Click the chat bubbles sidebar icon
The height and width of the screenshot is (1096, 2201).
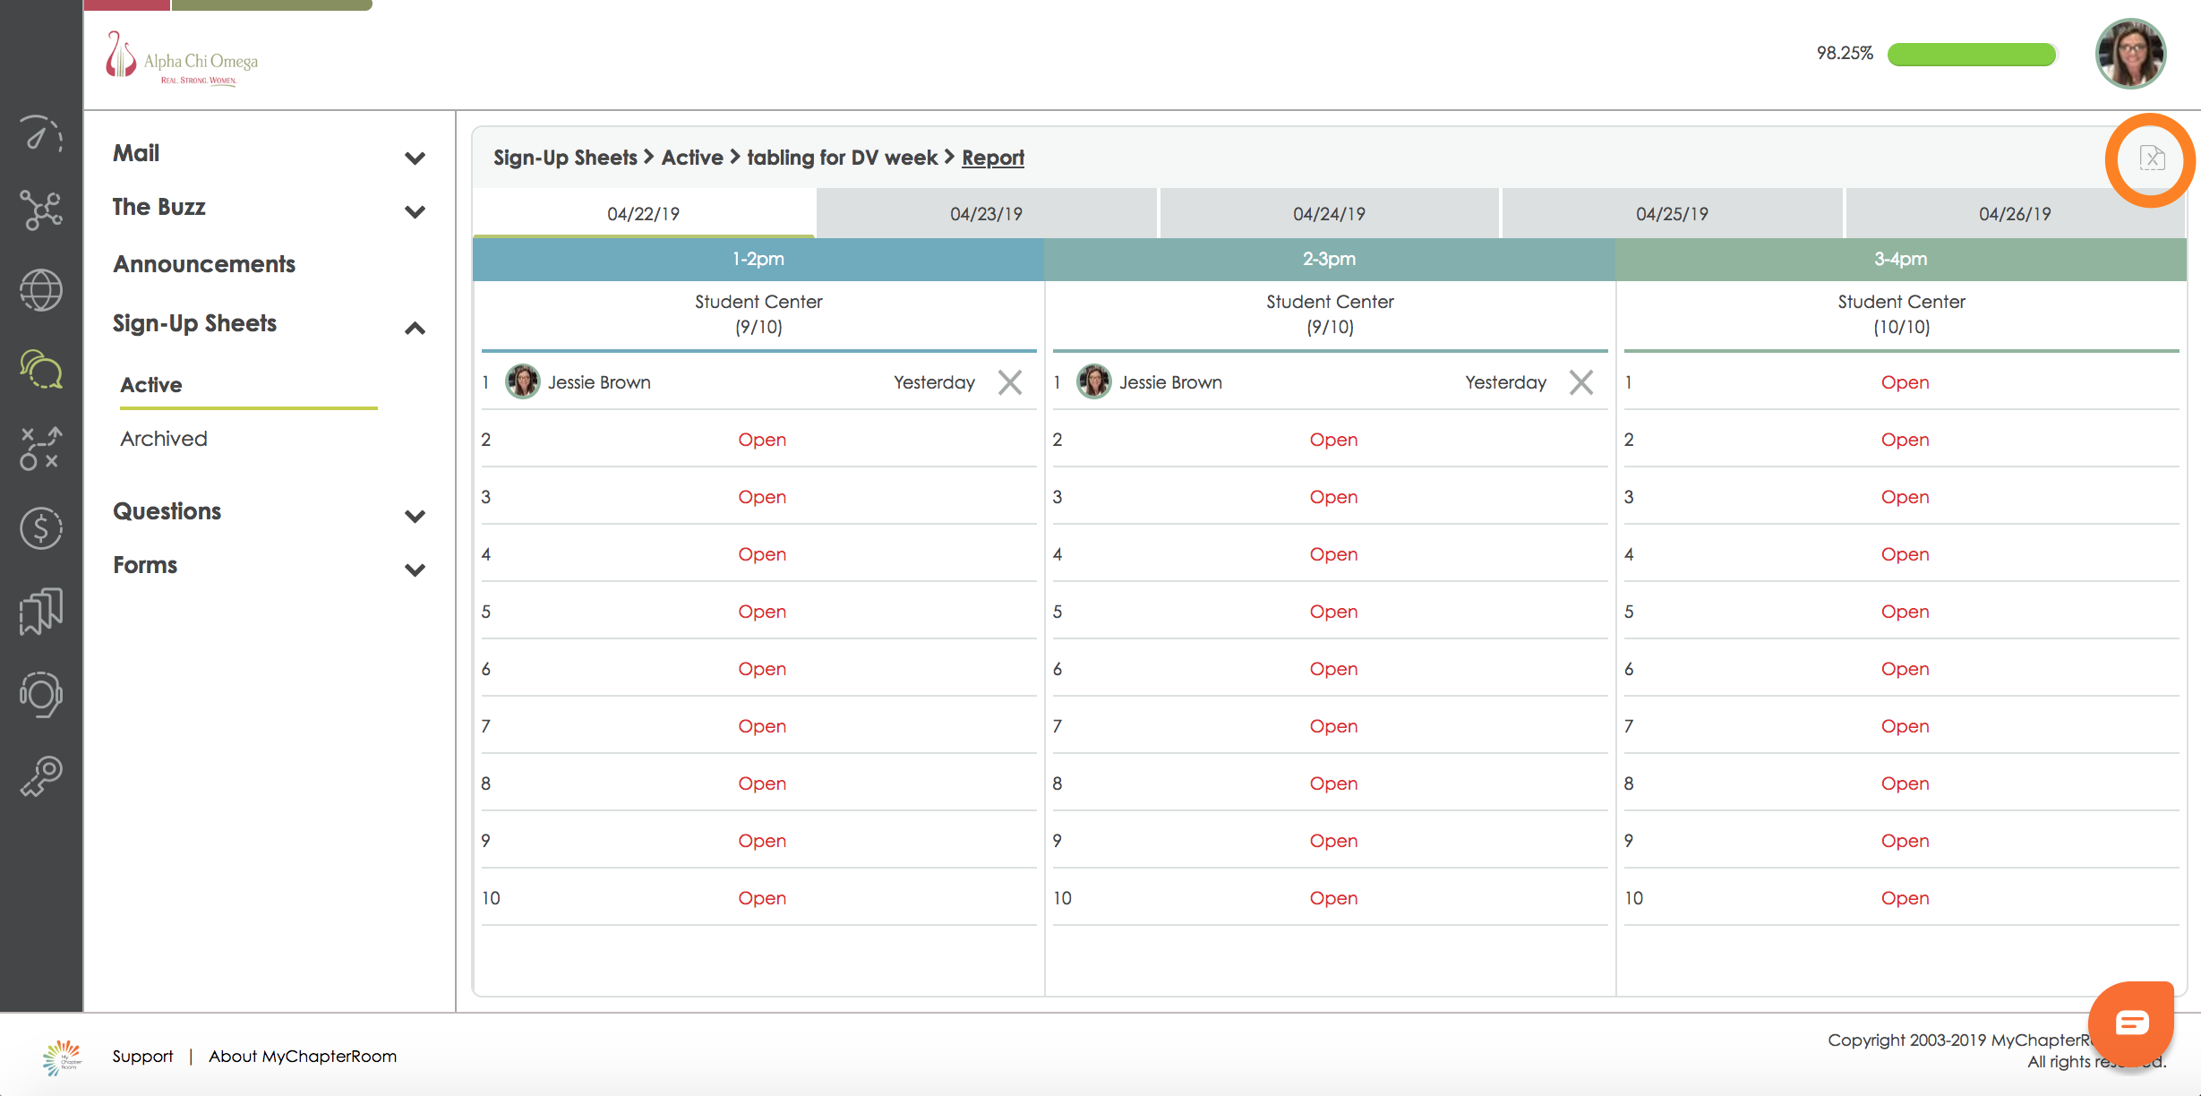coord(41,369)
